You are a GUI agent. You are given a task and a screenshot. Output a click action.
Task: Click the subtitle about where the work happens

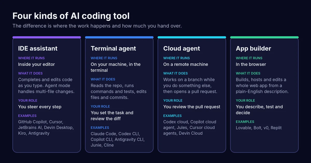[97, 26]
